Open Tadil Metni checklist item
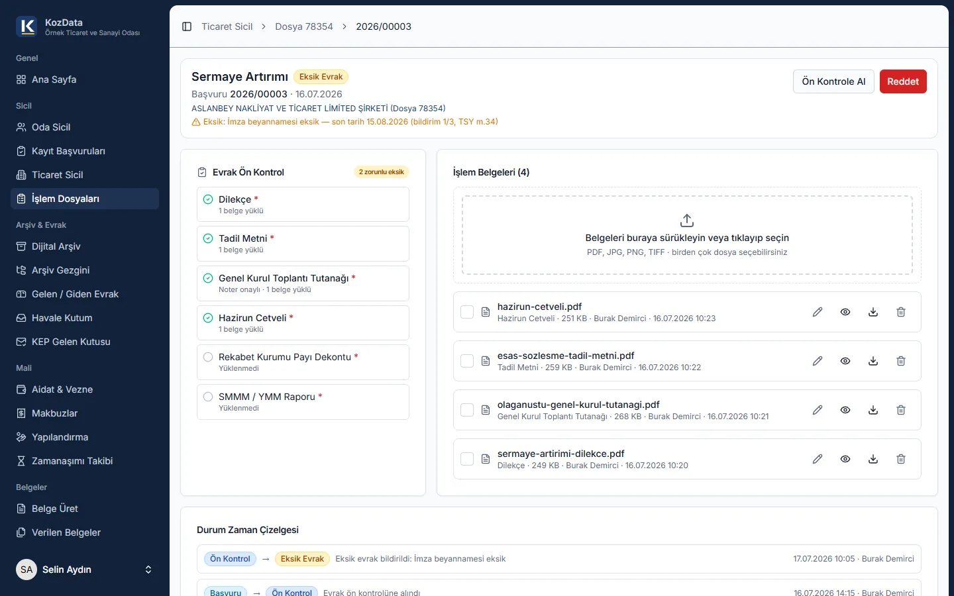954x596 pixels. pos(303,244)
